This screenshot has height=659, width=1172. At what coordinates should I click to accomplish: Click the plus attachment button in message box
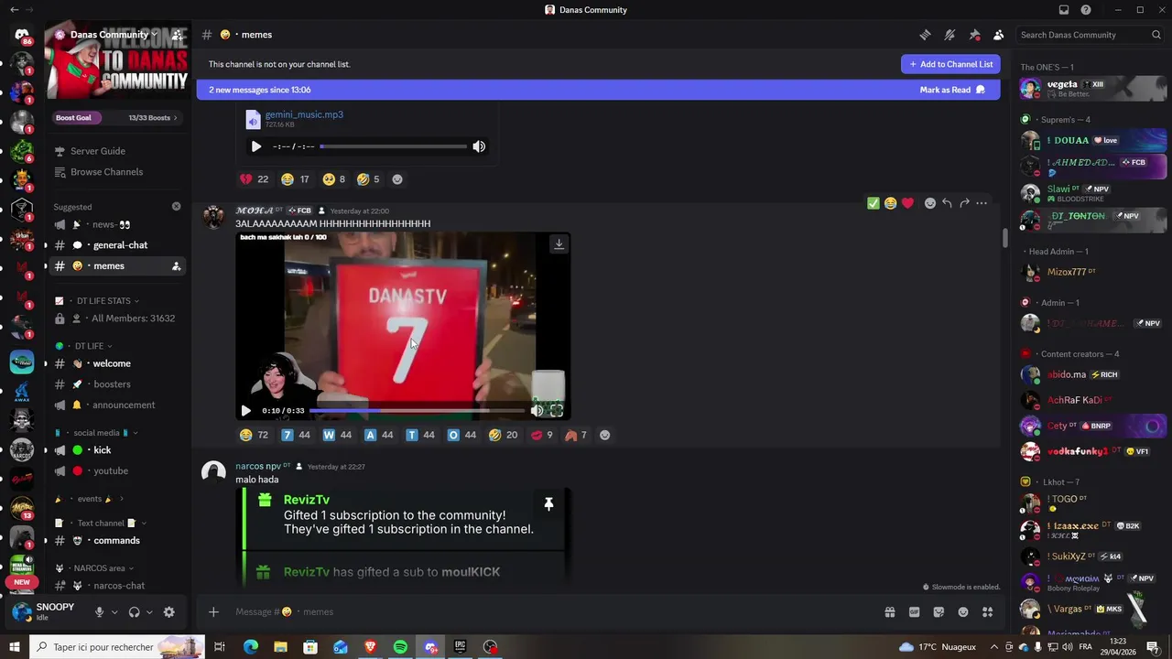213,612
